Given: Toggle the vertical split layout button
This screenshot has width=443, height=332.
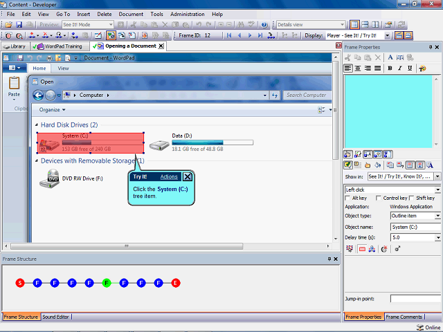Looking at the screenshot, I should pyautogui.click(x=375, y=25).
